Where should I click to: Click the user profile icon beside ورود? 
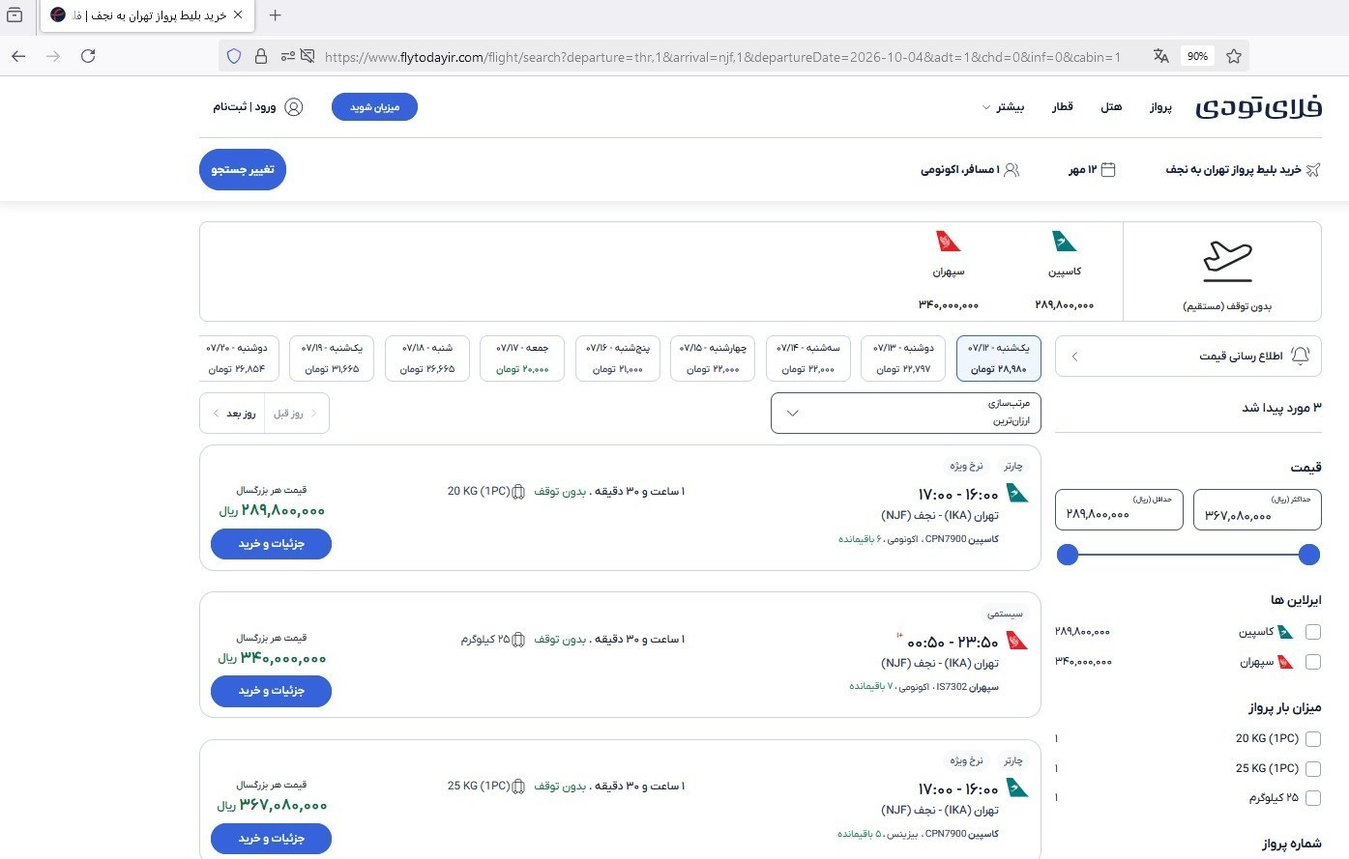pos(294,107)
